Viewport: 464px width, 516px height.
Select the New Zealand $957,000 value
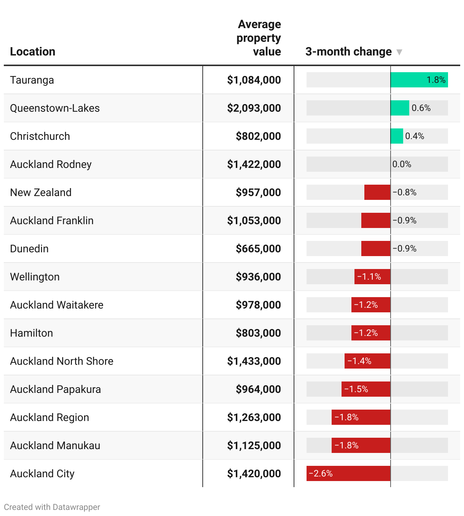(x=258, y=193)
